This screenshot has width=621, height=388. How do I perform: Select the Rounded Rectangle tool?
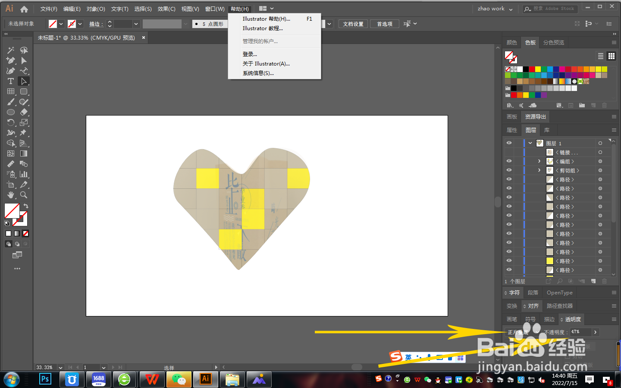coord(24,91)
